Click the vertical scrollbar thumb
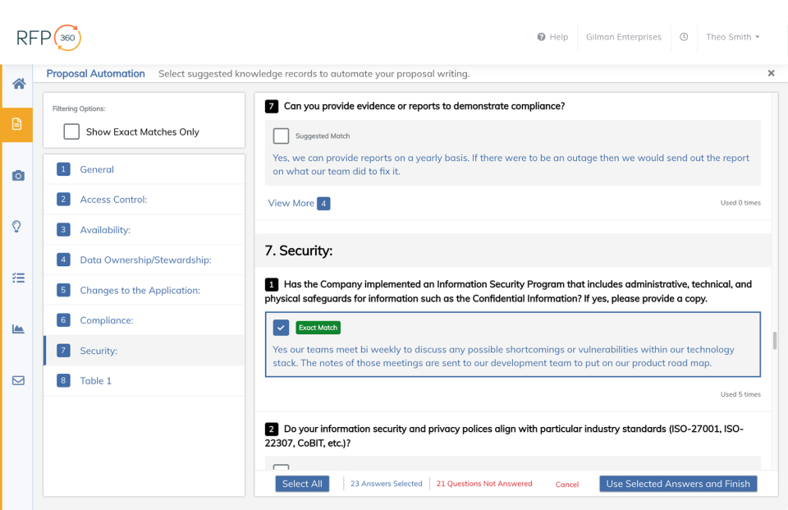788x510 pixels. pyautogui.click(x=775, y=340)
